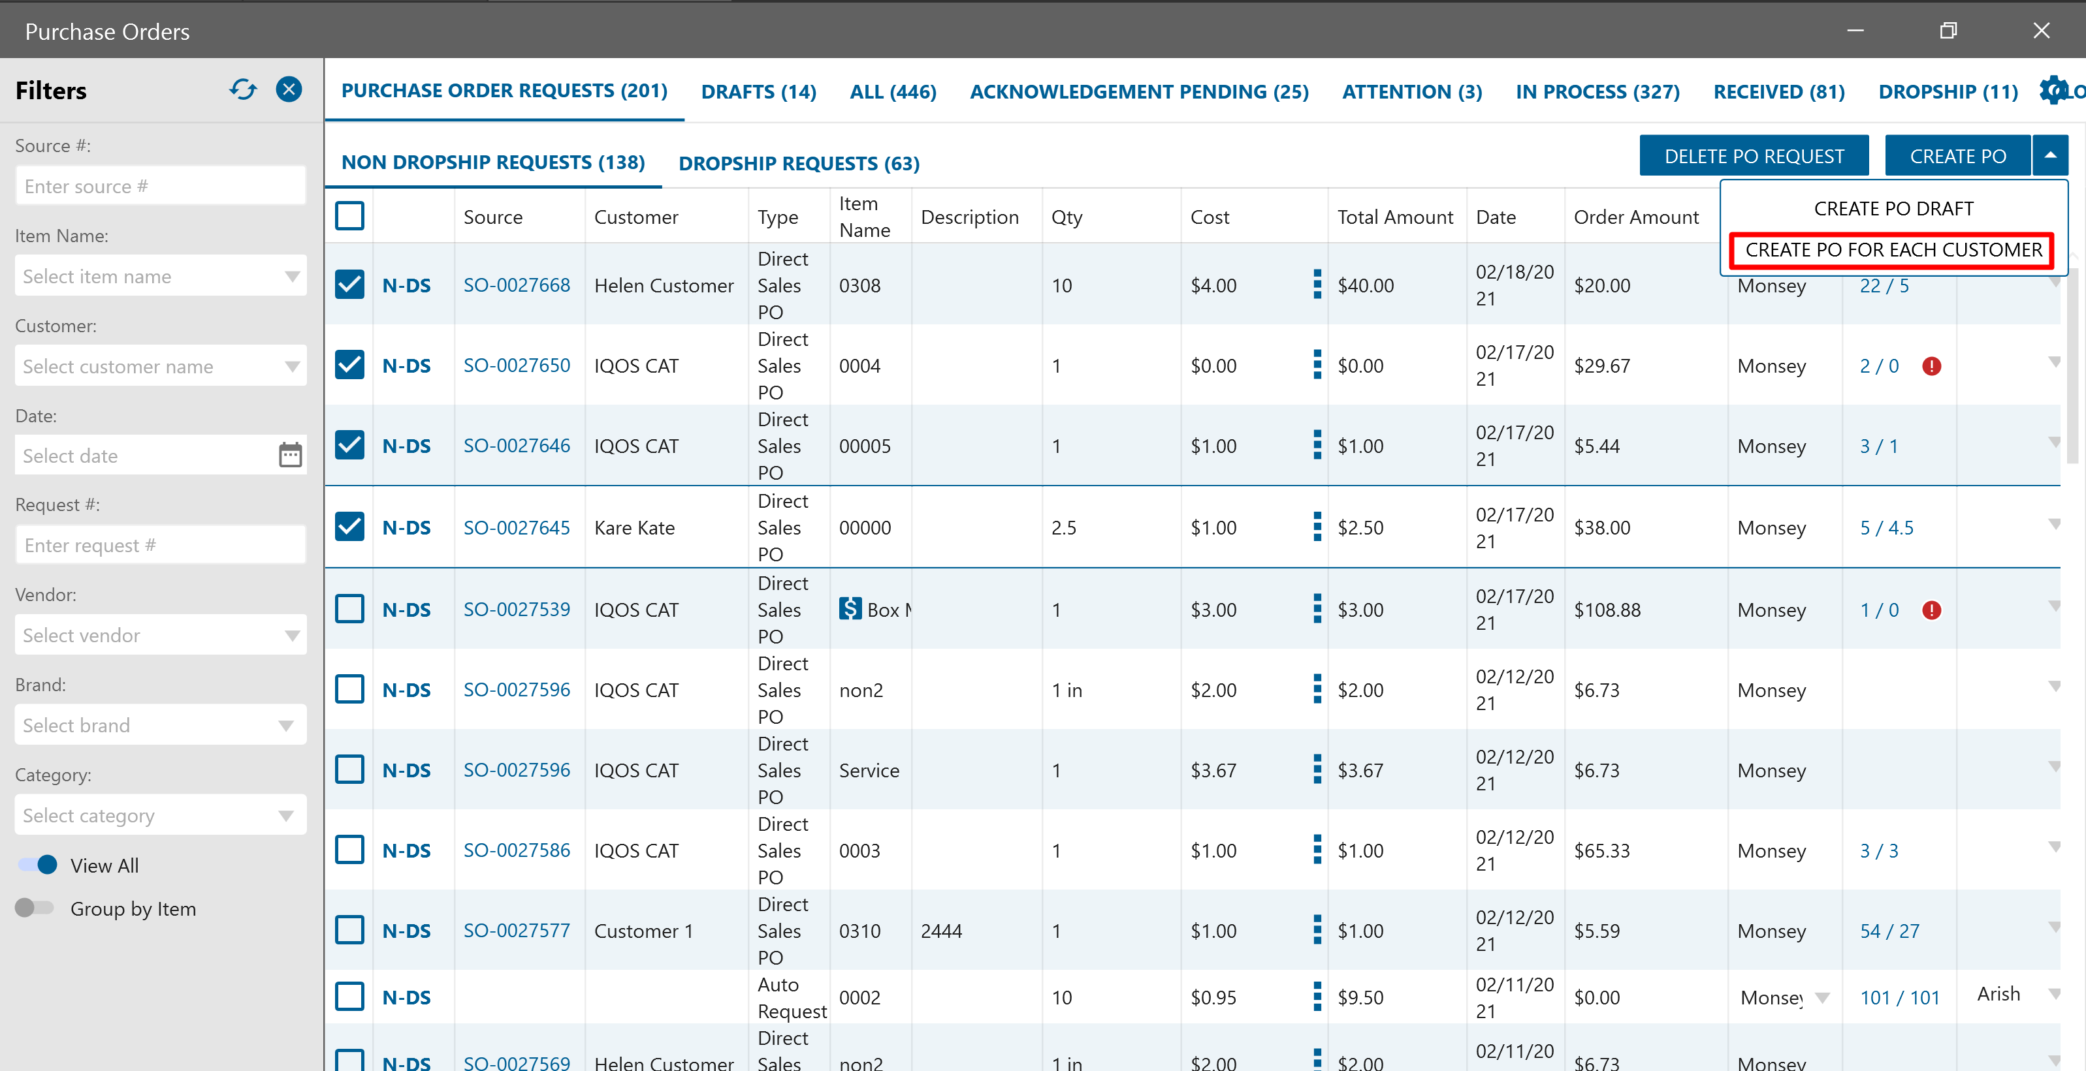Collapse the Create PO dropdown arrow

point(2050,155)
